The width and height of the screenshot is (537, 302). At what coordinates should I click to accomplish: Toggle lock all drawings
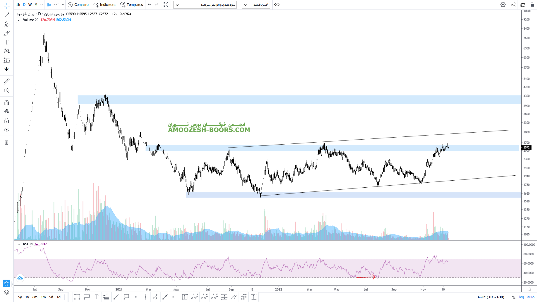[6, 121]
